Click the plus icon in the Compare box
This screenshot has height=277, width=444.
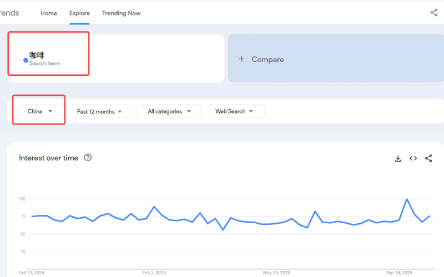point(241,59)
